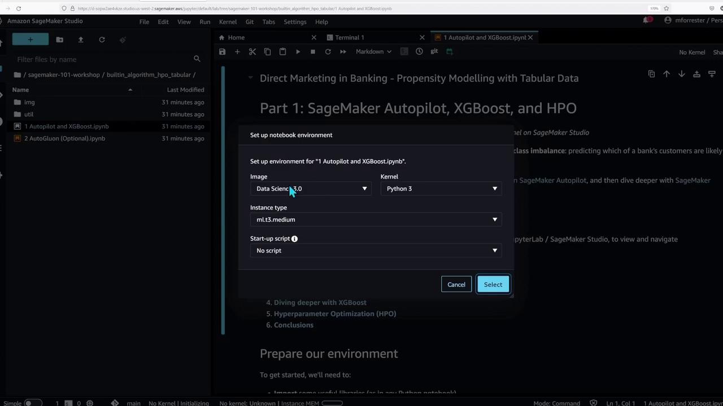Image resolution: width=723 pixels, height=406 pixels.
Task: Select the 2 AutoGluon (Optional).ipynb file
Action: [108, 138]
